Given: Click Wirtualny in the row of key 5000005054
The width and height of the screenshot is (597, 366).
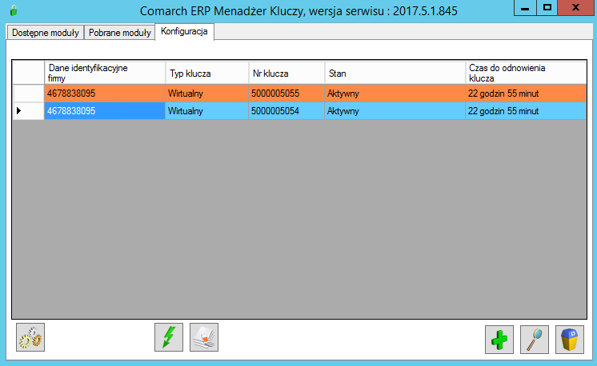Looking at the screenshot, I should click(206, 111).
